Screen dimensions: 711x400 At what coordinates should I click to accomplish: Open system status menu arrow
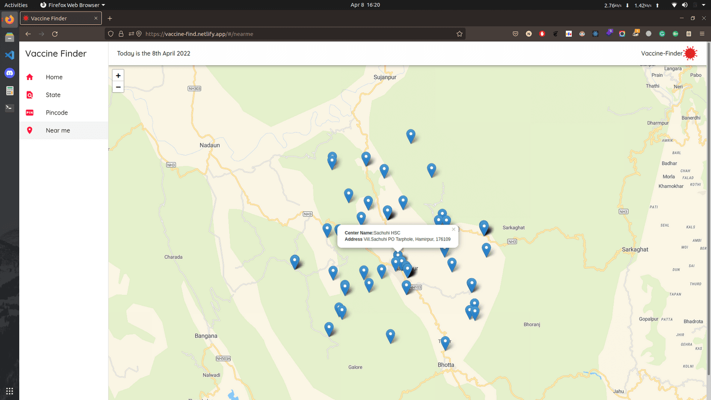703,5
